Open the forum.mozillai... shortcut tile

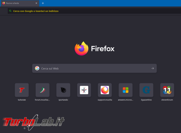tap(43, 90)
